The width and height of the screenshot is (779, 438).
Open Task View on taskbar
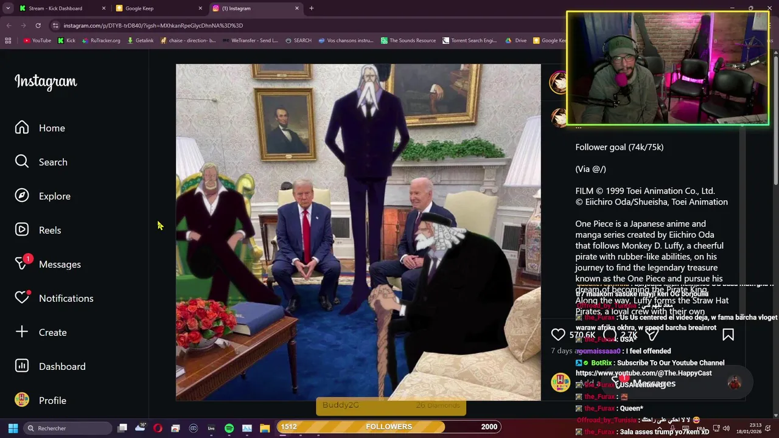coord(122,428)
